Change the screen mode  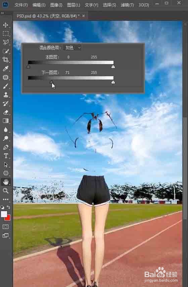5,235
